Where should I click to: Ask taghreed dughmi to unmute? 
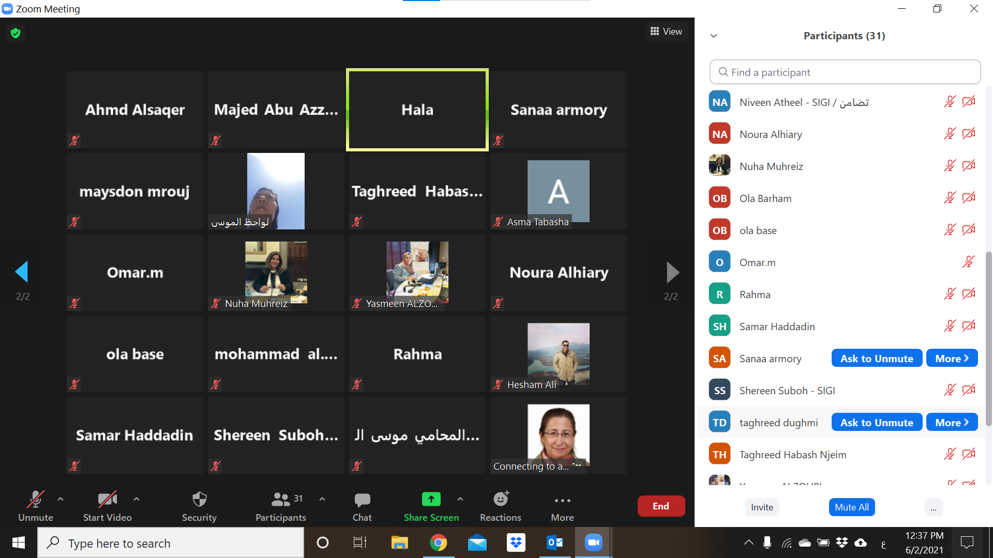(876, 422)
